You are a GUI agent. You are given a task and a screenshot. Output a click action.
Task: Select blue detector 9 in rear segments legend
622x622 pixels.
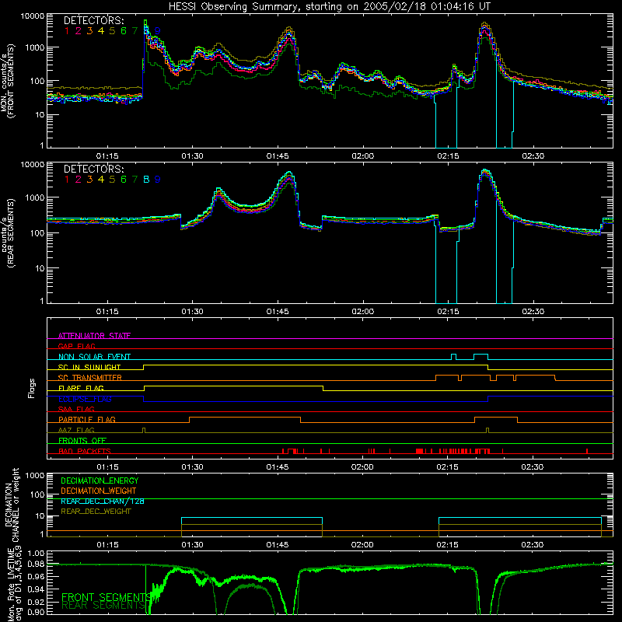coord(158,180)
